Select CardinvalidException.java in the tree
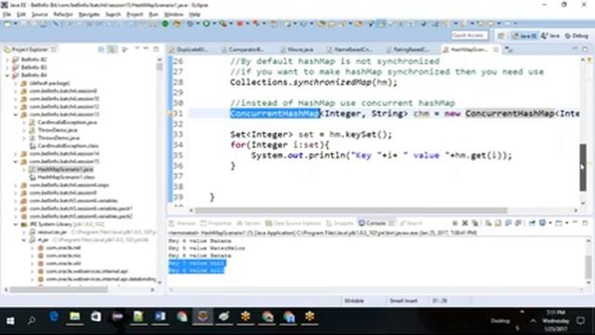 [67, 122]
